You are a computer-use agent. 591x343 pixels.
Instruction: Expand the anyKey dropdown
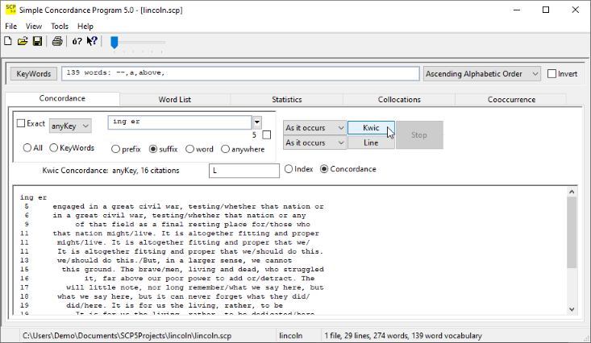pos(70,125)
